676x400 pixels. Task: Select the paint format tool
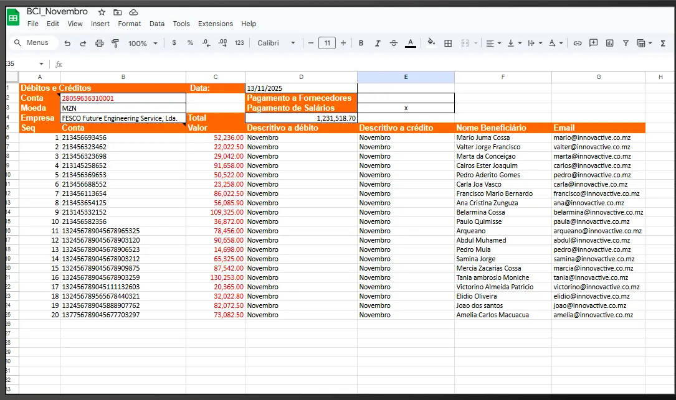[x=115, y=43]
